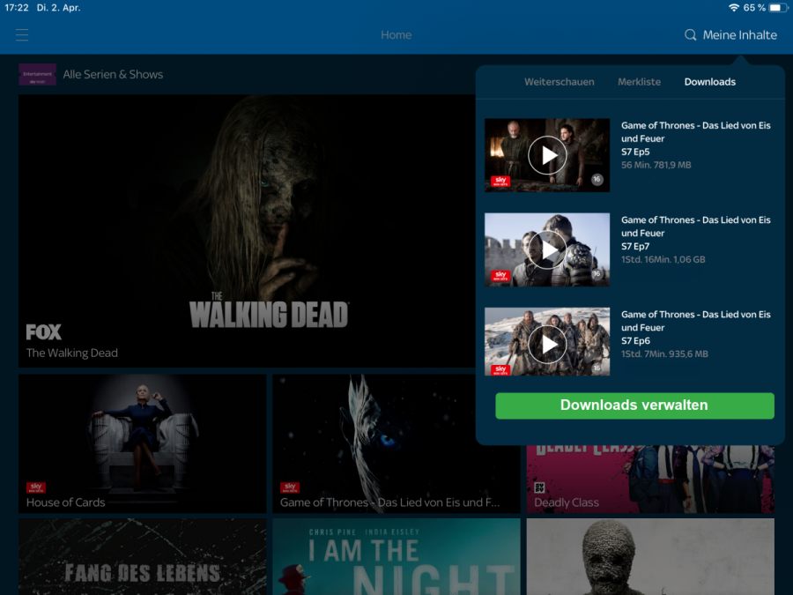Screen dimensions: 793x595
Task: Tap the sky badge on S7 Ep5 thumbnail
Action: (500, 181)
